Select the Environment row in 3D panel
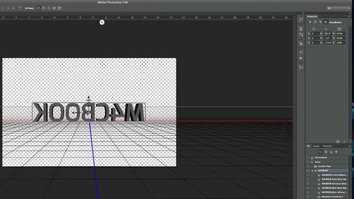This screenshot has width=354, height=199. pyautogui.click(x=327, y=158)
